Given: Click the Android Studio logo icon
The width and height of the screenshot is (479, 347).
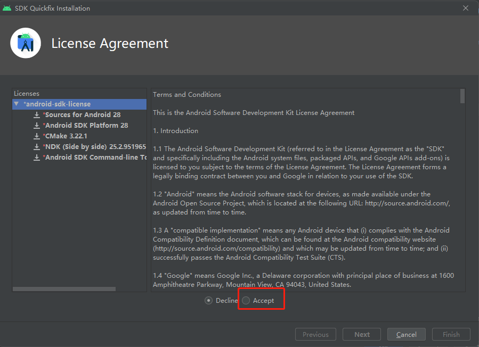Looking at the screenshot, I should (26, 43).
